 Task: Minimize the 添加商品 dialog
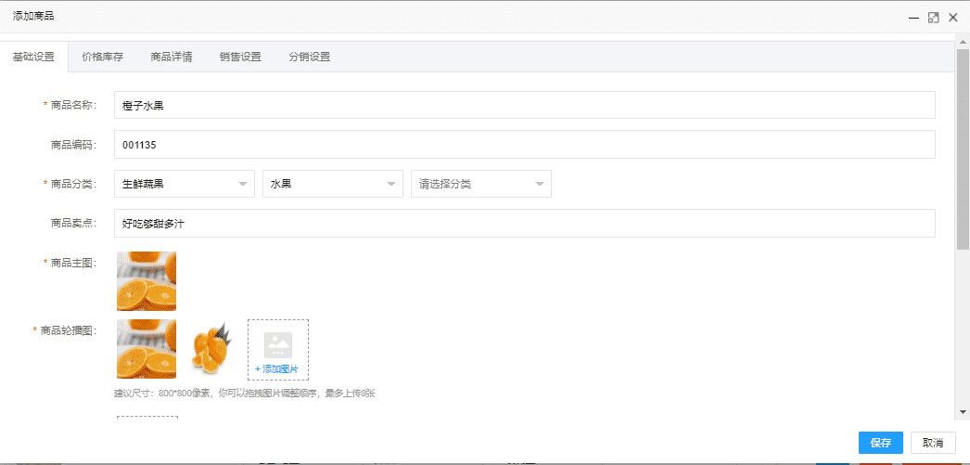pos(913,18)
